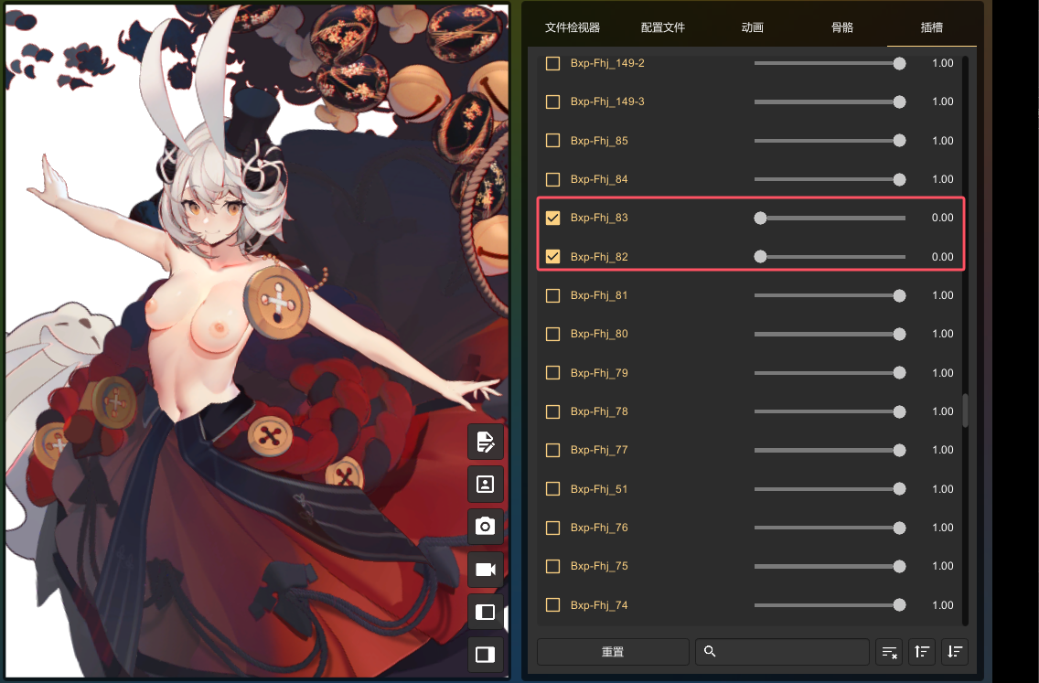Open the 动画 tab
1039x683 pixels.
tap(752, 27)
